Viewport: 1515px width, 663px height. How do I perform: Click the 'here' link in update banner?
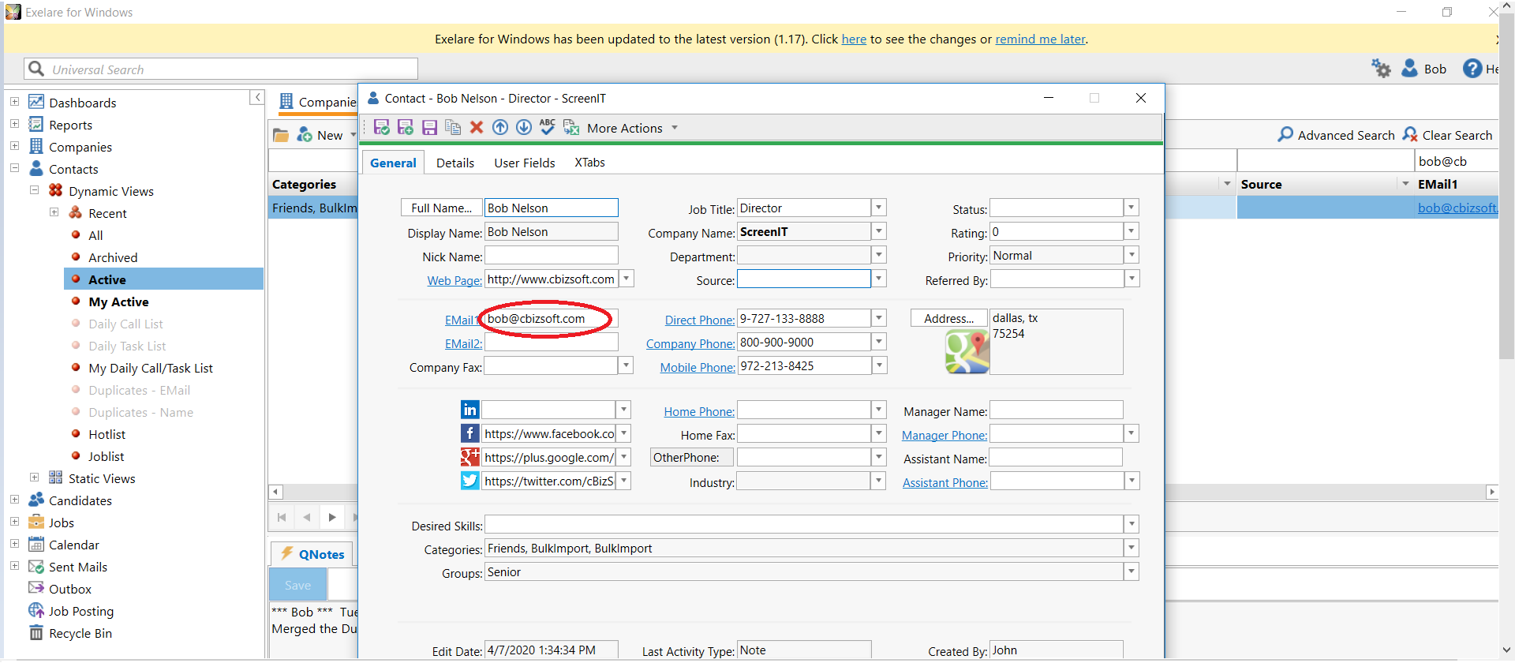tap(854, 39)
